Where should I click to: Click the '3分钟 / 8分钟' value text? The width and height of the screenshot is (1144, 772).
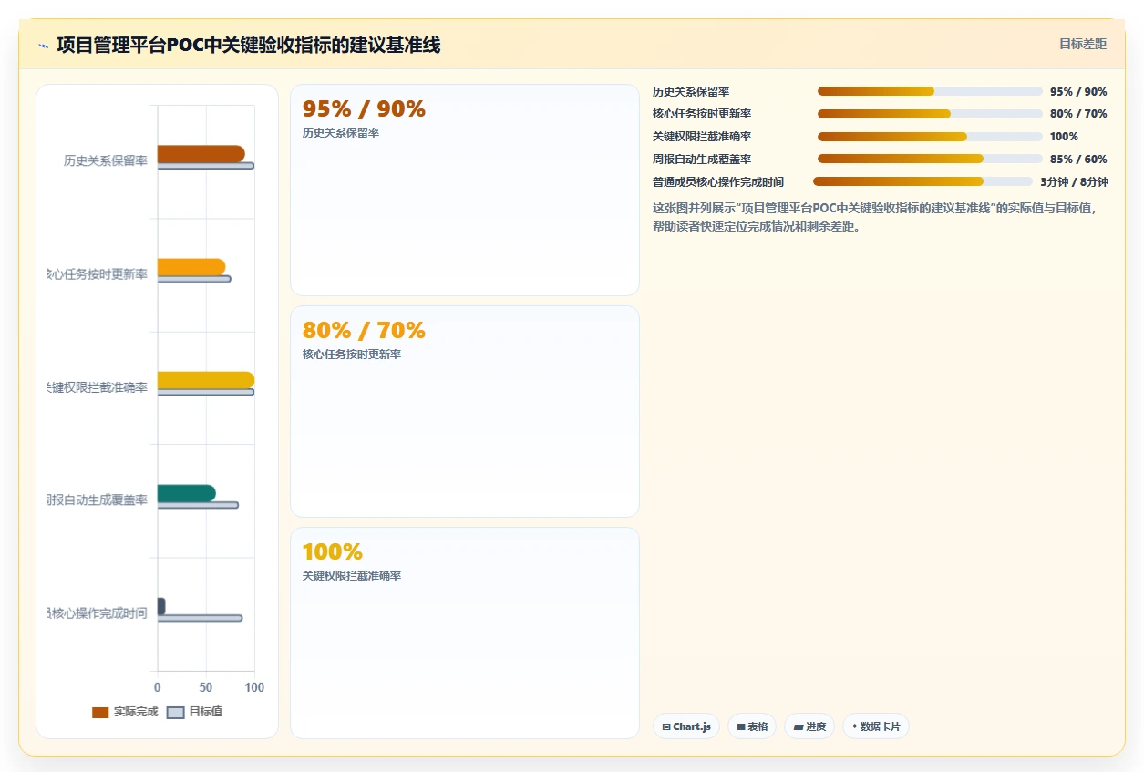click(x=1074, y=181)
